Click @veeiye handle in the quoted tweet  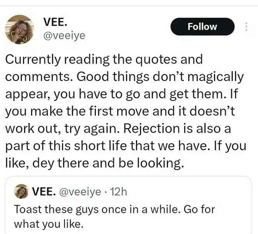point(80,192)
